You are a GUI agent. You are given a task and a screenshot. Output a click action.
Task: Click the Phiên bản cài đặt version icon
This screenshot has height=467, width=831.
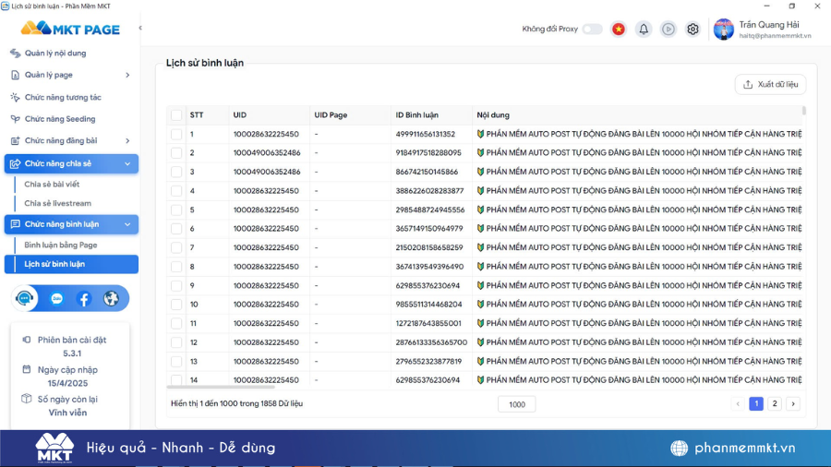click(27, 340)
